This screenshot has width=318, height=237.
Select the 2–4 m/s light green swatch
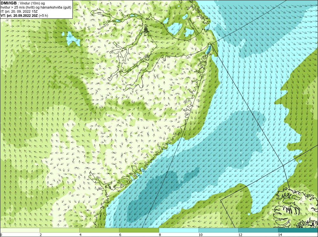pyautogui.click(x=60, y=230)
